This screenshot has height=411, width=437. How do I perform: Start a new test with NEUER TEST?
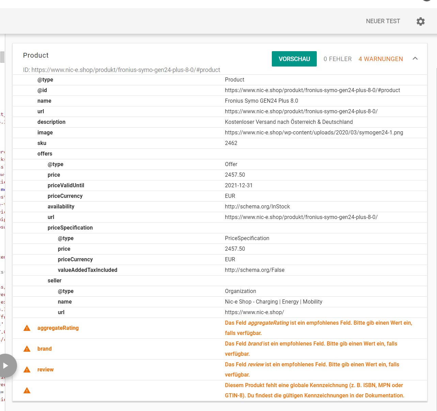[x=383, y=21]
